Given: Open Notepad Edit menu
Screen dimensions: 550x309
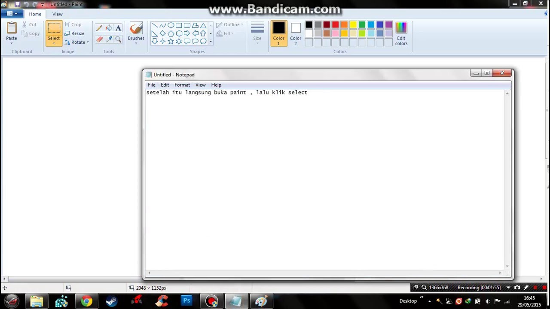Looking at the screenshot, I should click(x=165, y=85).
